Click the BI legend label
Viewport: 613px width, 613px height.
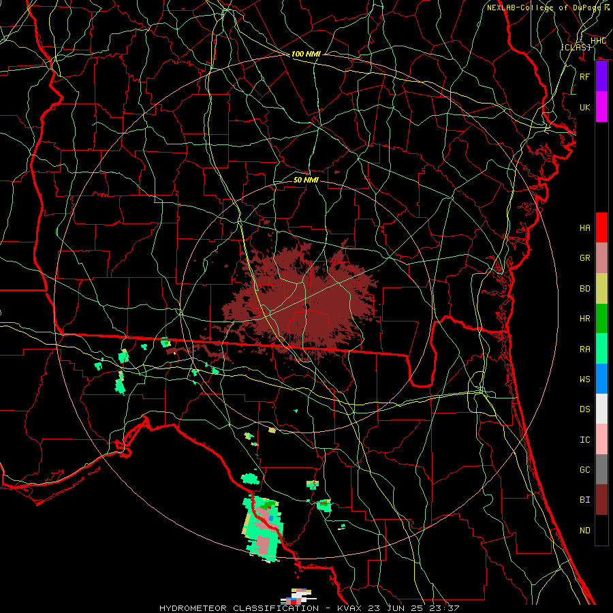pos(585,500)
